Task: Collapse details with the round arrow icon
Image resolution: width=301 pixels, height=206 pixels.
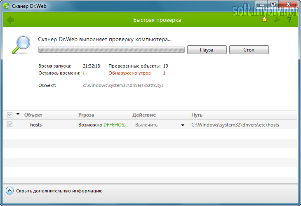Action: pyautogui.click(x=9, y=191)
